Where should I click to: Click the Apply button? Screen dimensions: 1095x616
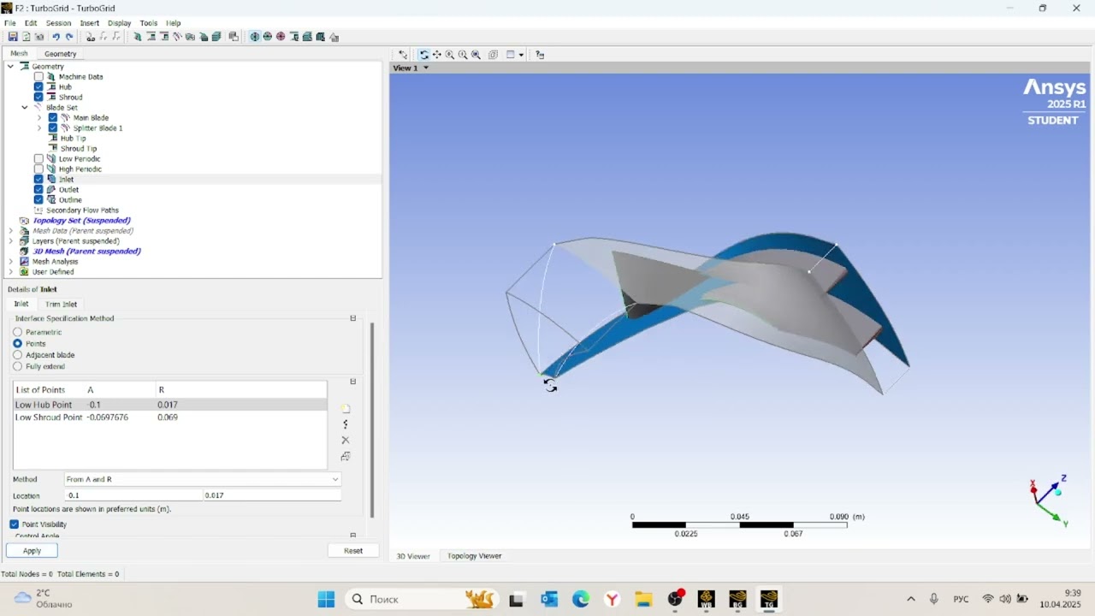(32, 551)
